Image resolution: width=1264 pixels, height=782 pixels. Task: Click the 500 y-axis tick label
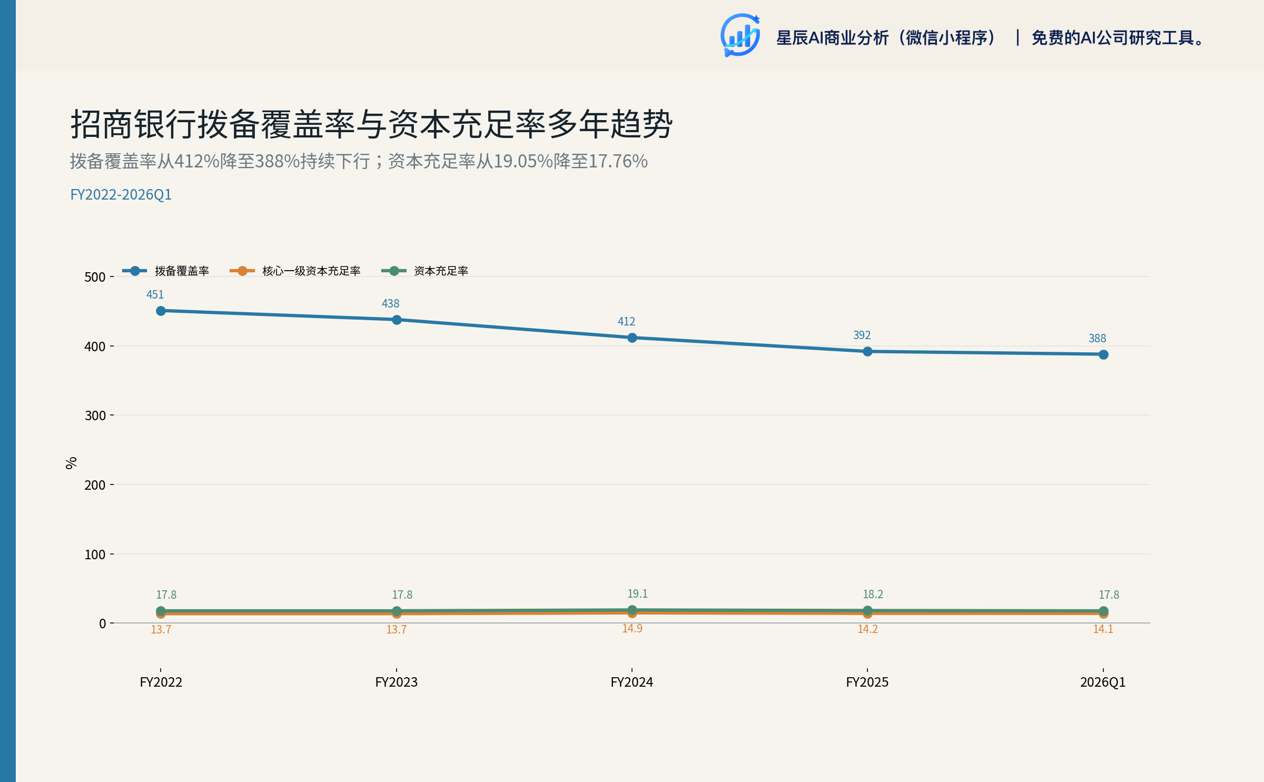tap(95, 277)
